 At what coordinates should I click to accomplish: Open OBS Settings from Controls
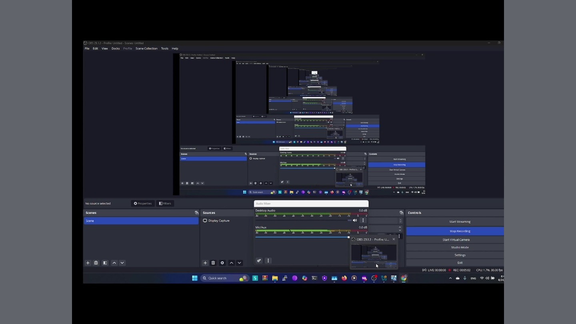pyautogui.click(x=455, y=255)
